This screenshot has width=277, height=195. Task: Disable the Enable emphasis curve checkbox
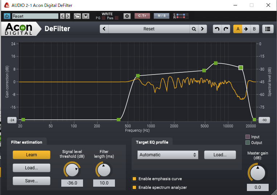coord(134,179)
